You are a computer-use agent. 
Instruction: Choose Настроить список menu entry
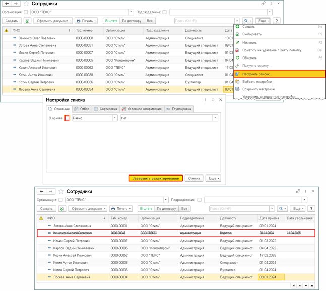(280, 74)
